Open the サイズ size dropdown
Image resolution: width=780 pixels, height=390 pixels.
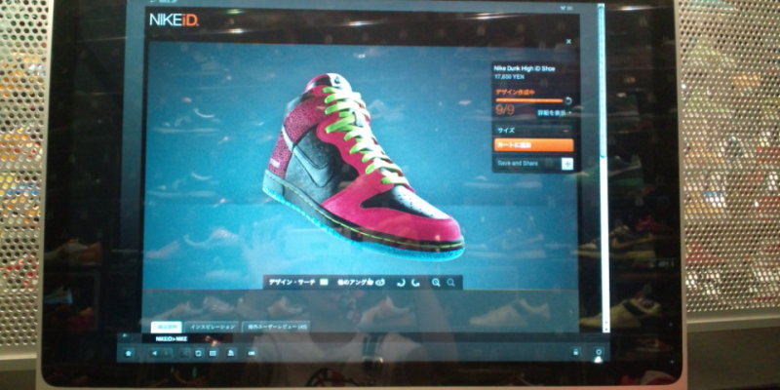pos(533,131)
